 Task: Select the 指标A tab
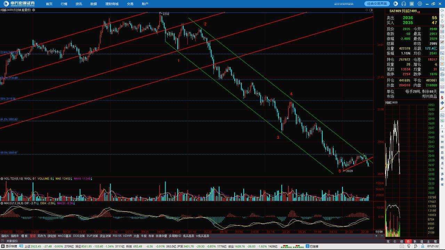click(x=5, y=236)
